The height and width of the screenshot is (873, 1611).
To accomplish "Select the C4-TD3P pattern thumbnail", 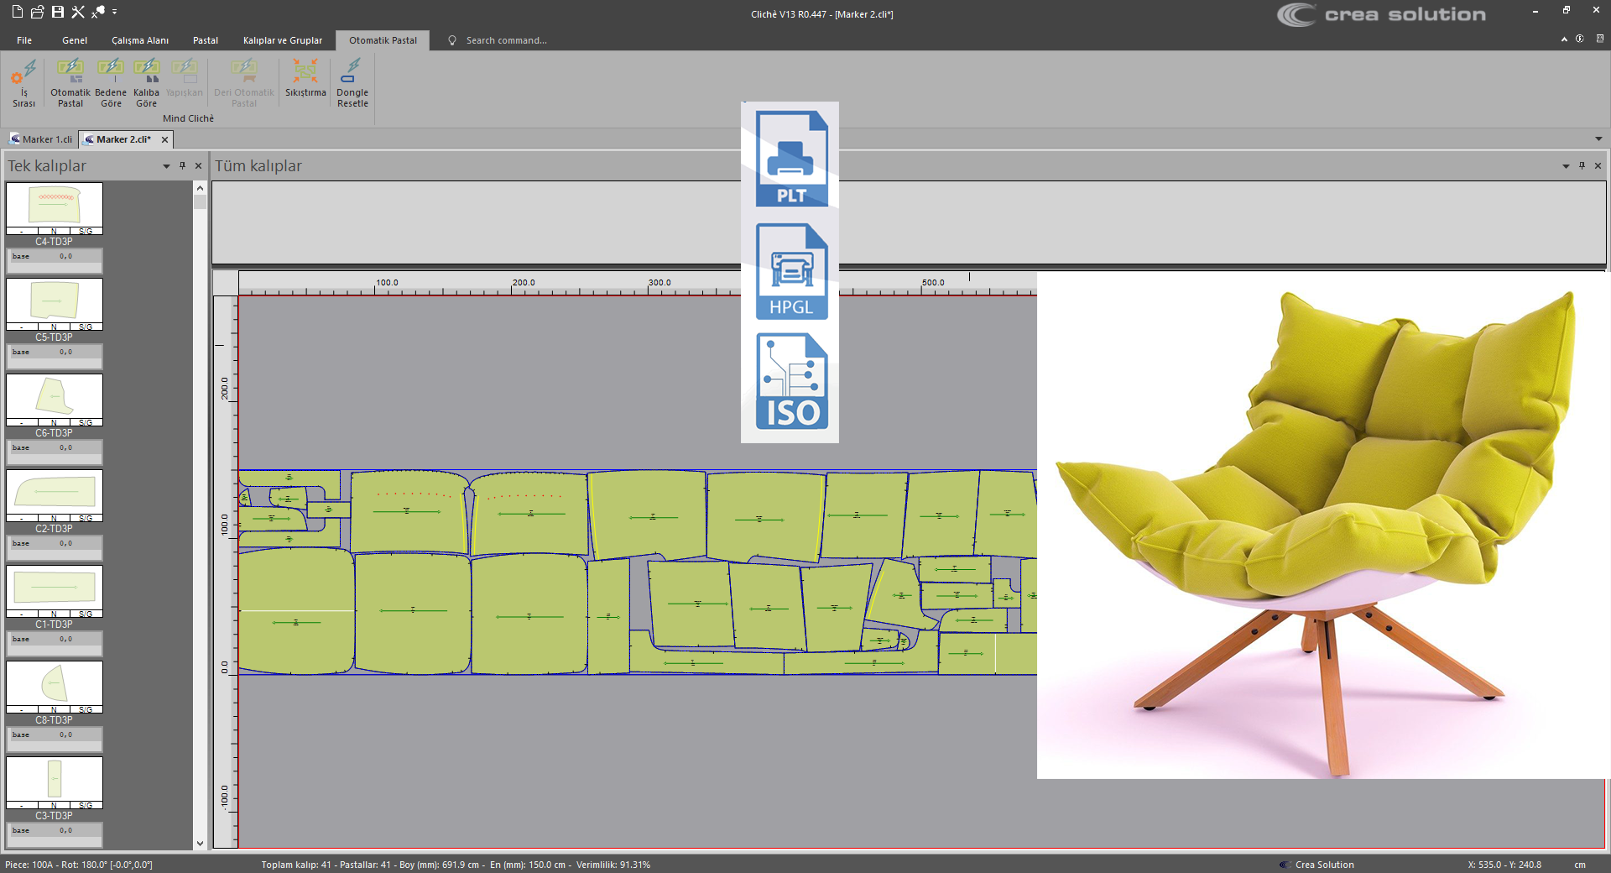I will click(x=55, y=206).
